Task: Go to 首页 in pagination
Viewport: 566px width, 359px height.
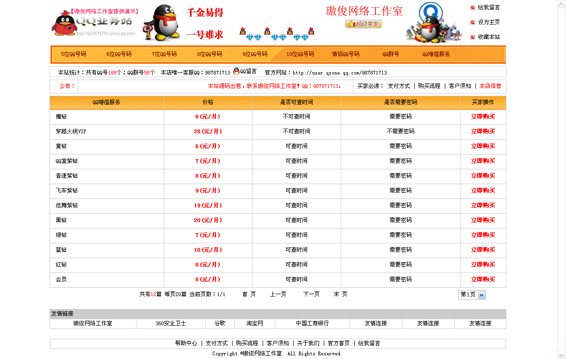Action: (249, 294)
